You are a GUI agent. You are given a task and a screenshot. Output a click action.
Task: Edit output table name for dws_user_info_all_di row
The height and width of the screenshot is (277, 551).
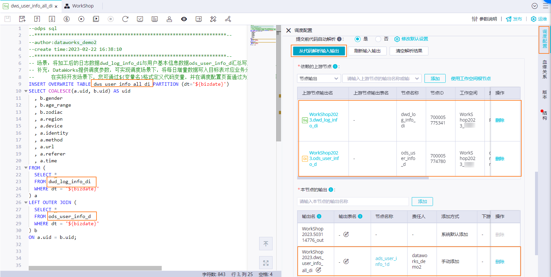pos(346,261)
